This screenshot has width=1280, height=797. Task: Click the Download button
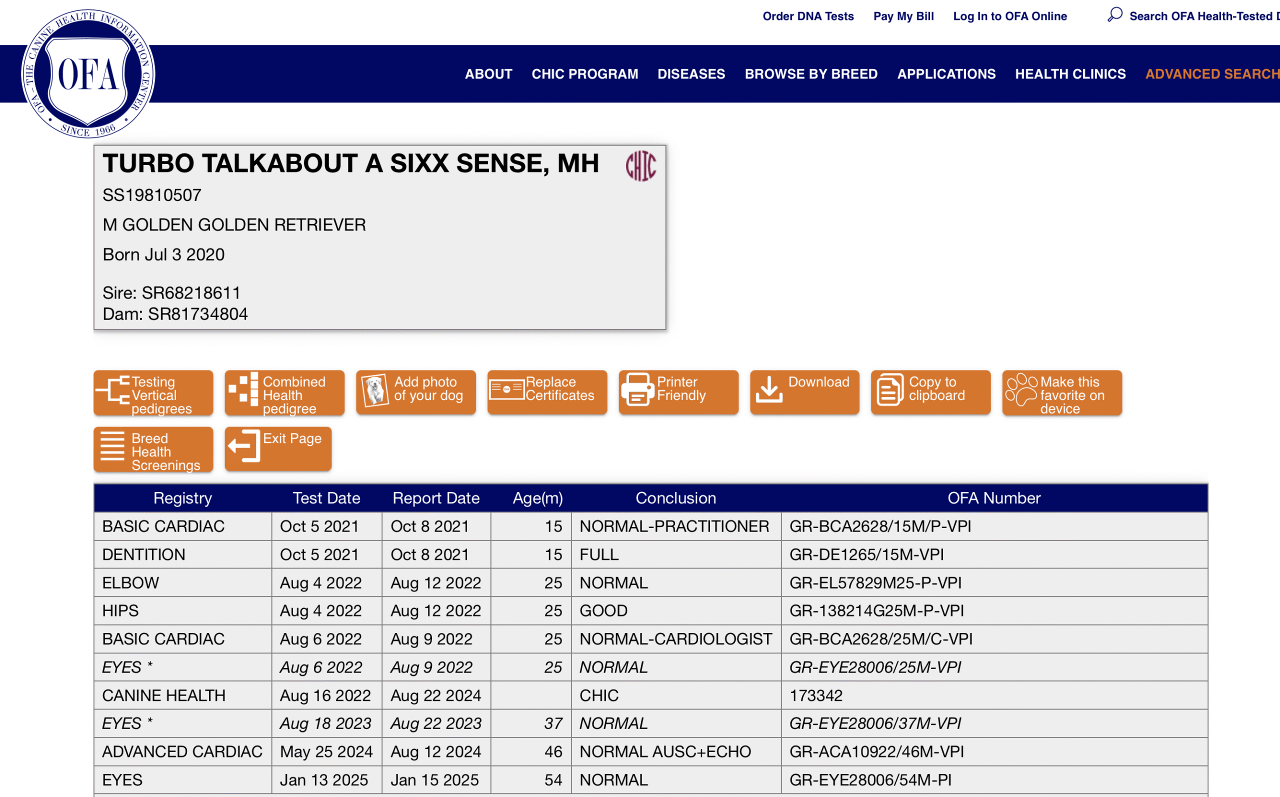(804, 393)
